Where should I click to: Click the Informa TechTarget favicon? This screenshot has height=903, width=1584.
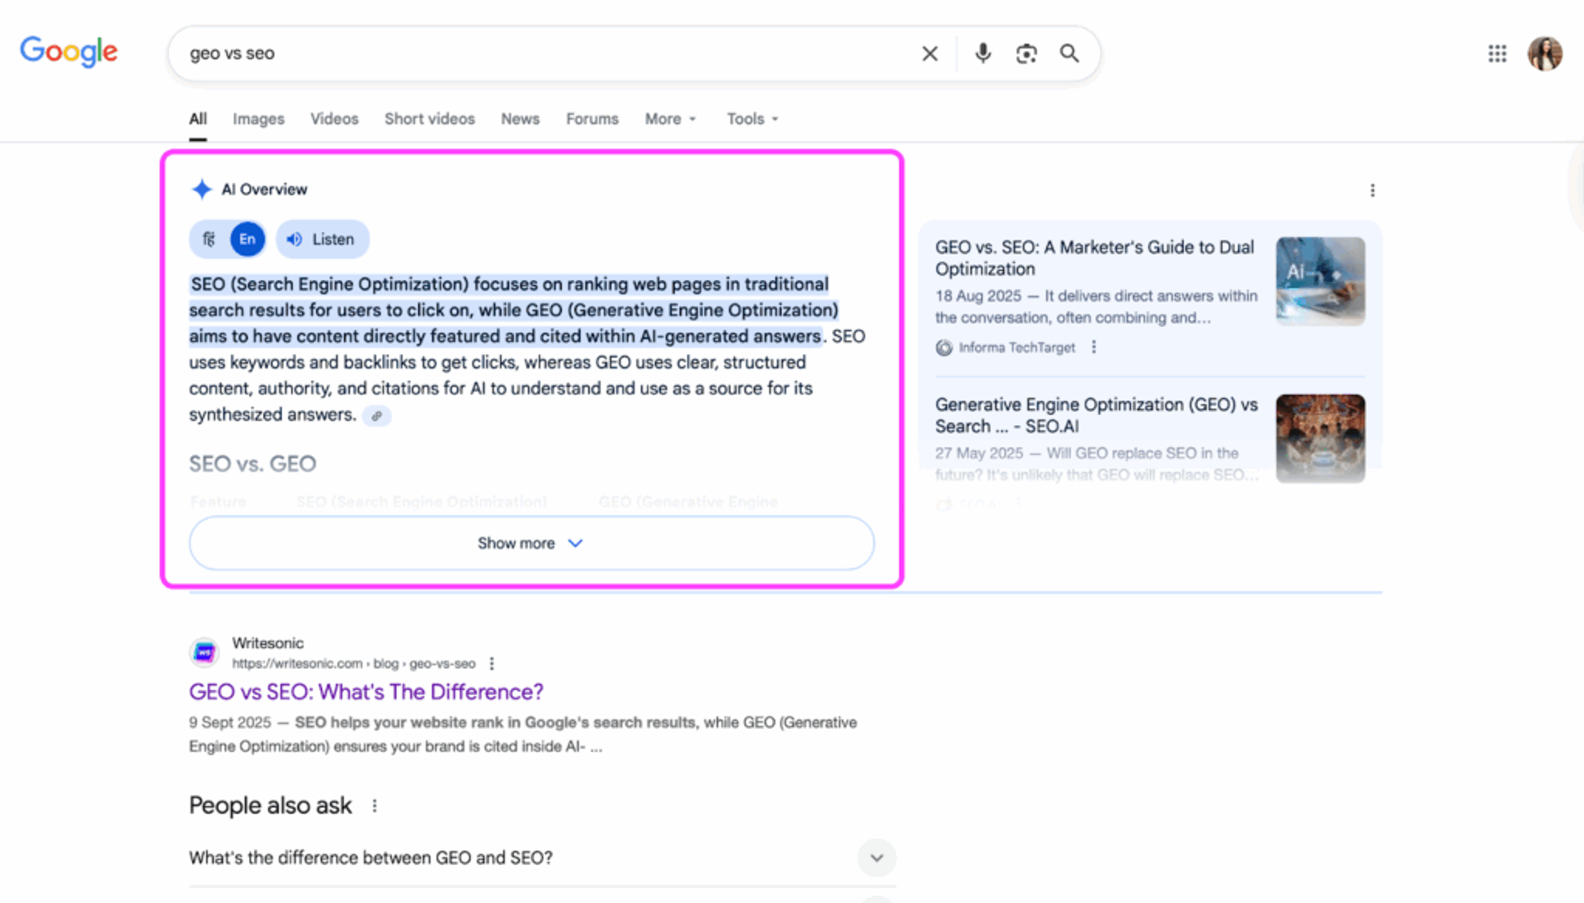click(944, 348)
